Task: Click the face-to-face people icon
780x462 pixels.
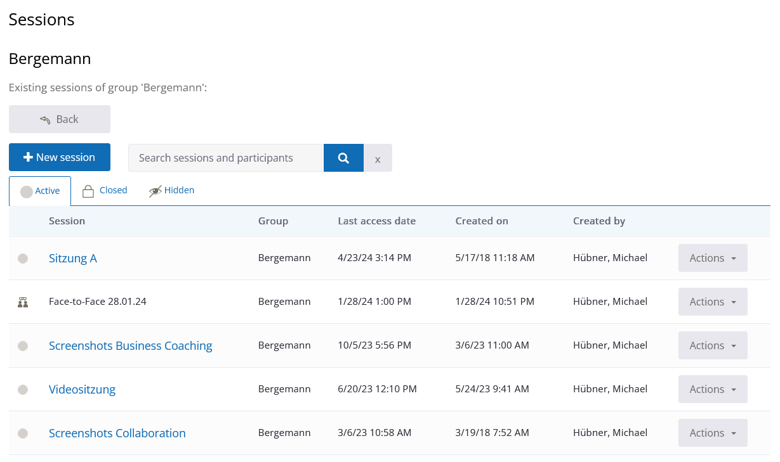Action: (23, 302)
